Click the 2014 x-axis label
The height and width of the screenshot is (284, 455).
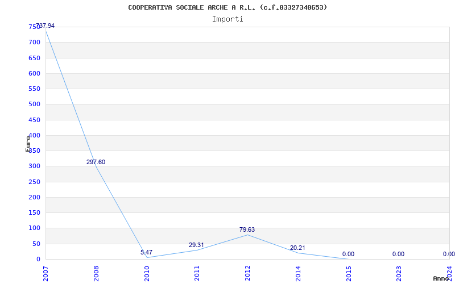(x=298, y=274)
